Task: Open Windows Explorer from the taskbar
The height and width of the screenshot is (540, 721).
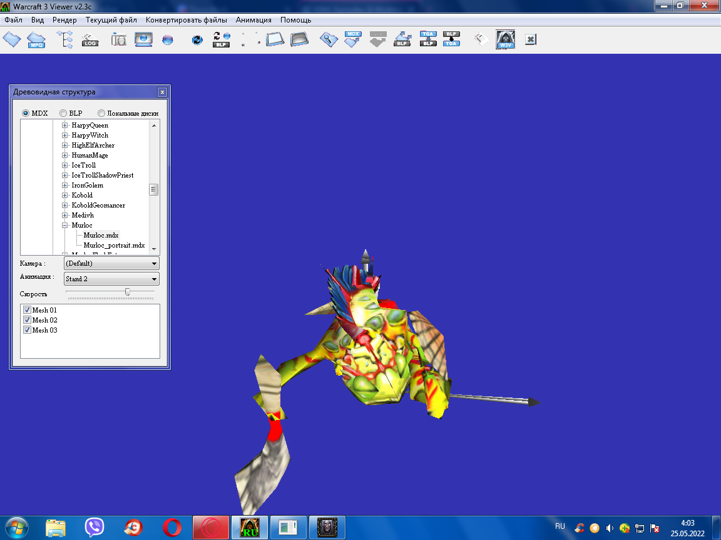Action: click(56, 527)
